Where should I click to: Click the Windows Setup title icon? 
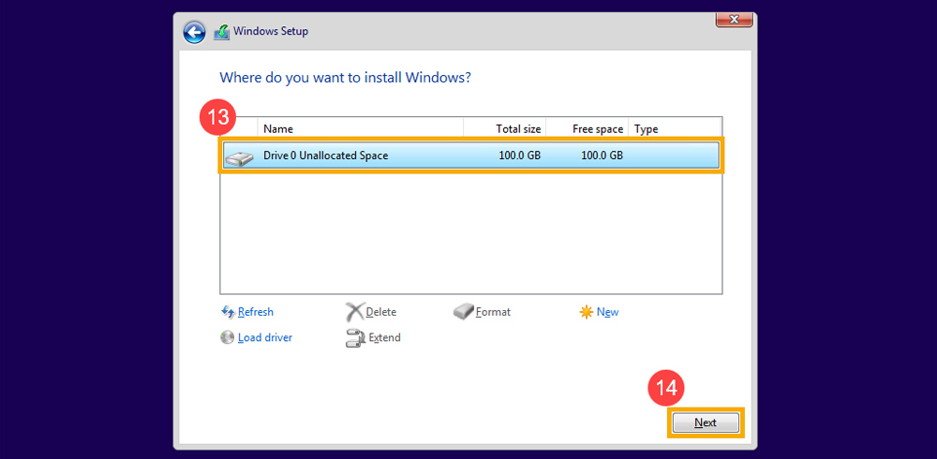pos(221,32)
